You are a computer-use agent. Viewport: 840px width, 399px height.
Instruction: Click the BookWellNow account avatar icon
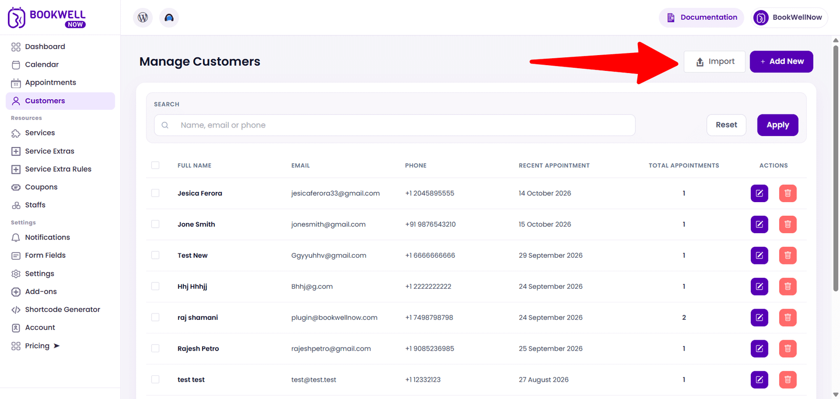tap(761, 17)
